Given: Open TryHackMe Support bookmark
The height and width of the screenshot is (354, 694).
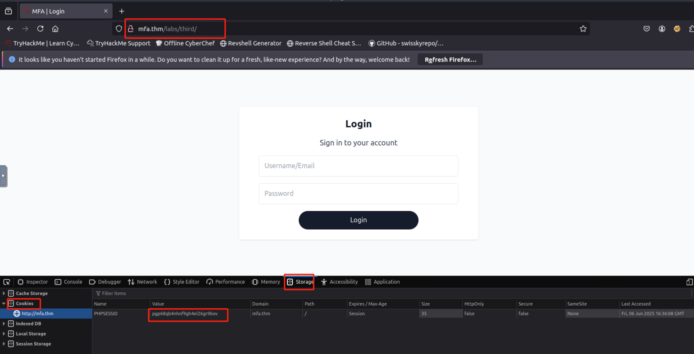Looking at the screenshot, I should pyautogui.click(x=119, y=43).
